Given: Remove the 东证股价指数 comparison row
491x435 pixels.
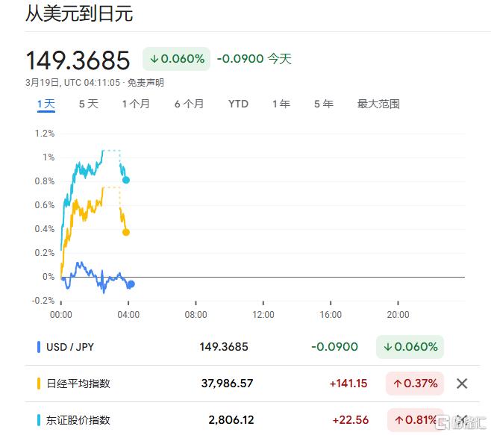Looking at the screenshot, I should pyautogui.click(x=462, y=419).
